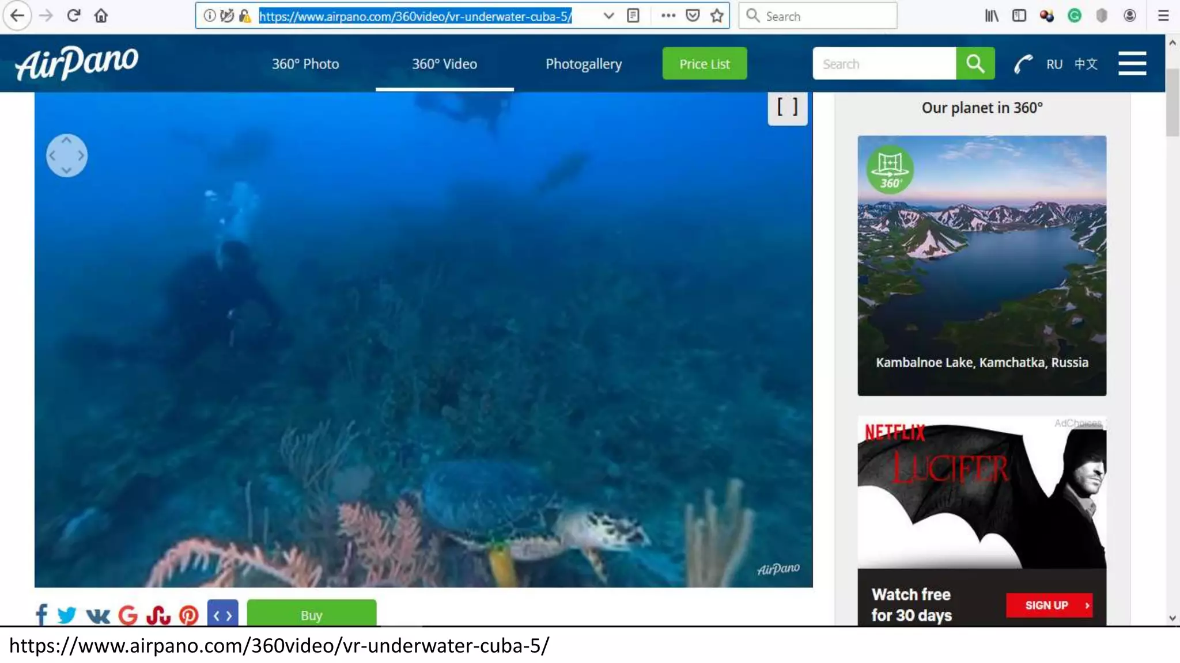Screen dimensions: 1180x663
Task: Click the AdChoices label on ad
Action: point(1078,423)
